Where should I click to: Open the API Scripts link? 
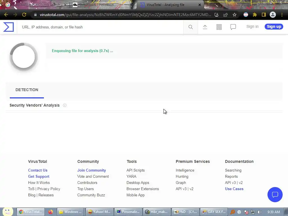136,170
